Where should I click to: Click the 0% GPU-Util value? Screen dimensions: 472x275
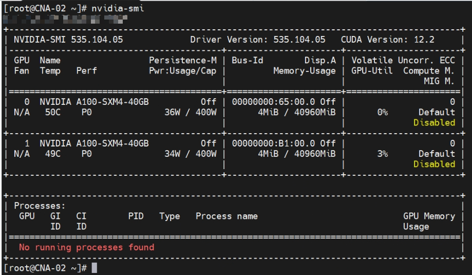click(383, 113)
